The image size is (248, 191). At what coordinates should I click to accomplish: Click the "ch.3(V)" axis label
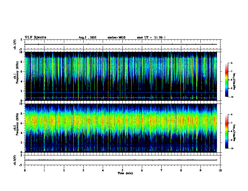(15, 160)
